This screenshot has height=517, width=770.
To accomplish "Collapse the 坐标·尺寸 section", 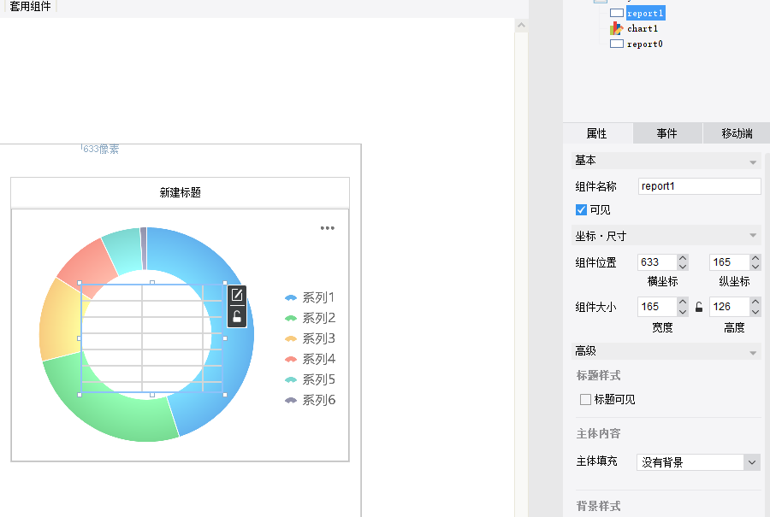I will pos(753,236).
